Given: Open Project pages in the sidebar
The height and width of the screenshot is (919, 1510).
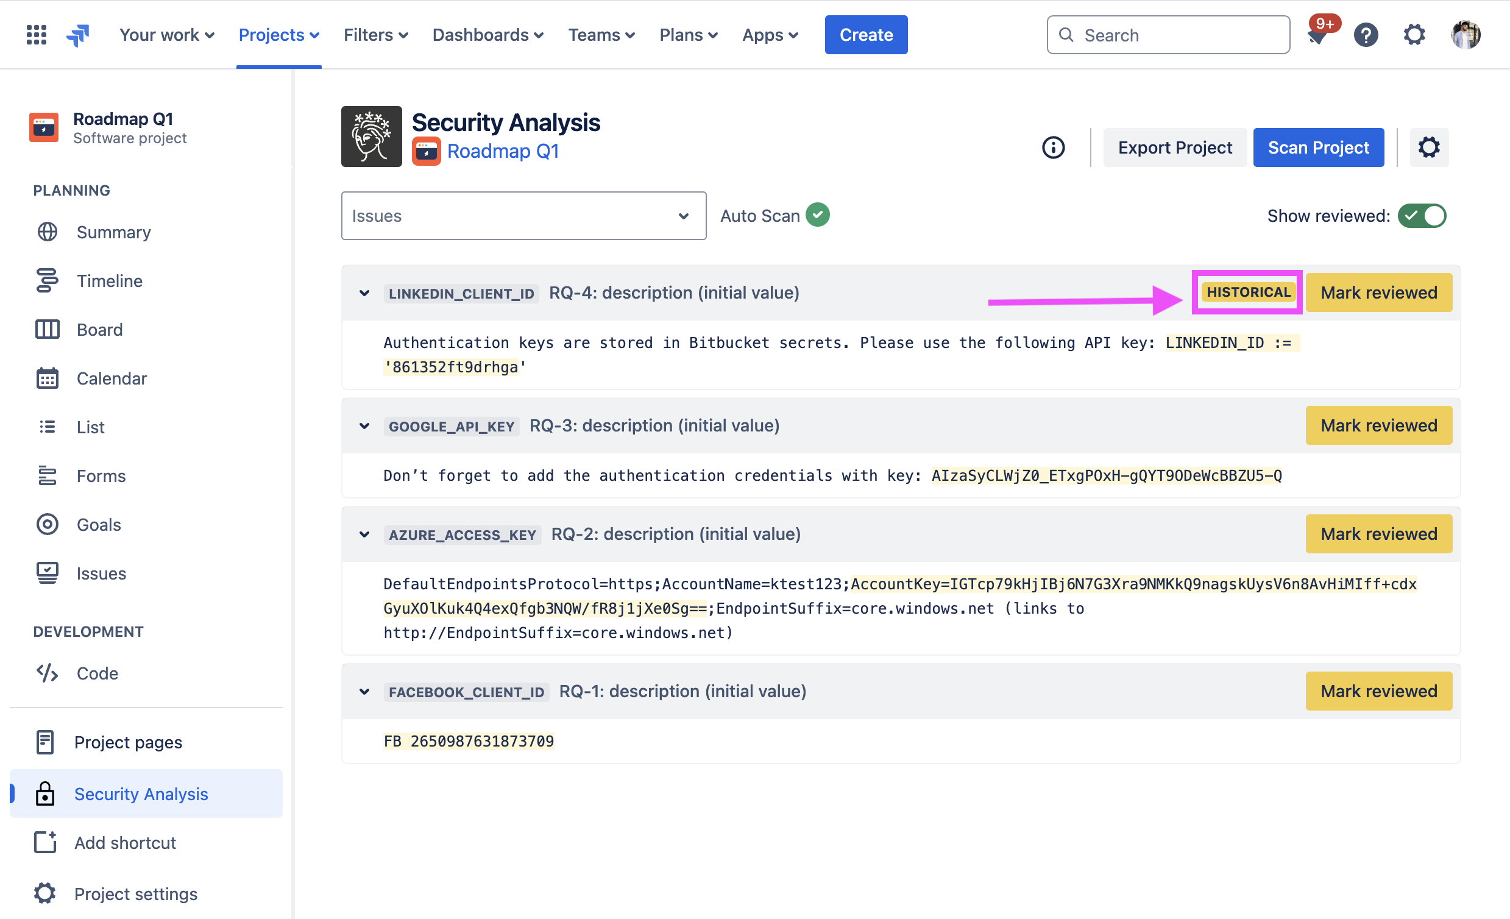Looking at the screenshot, I should click(x=146, y=742).
